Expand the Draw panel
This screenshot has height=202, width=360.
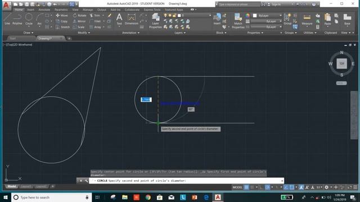(x=28, y=33)
